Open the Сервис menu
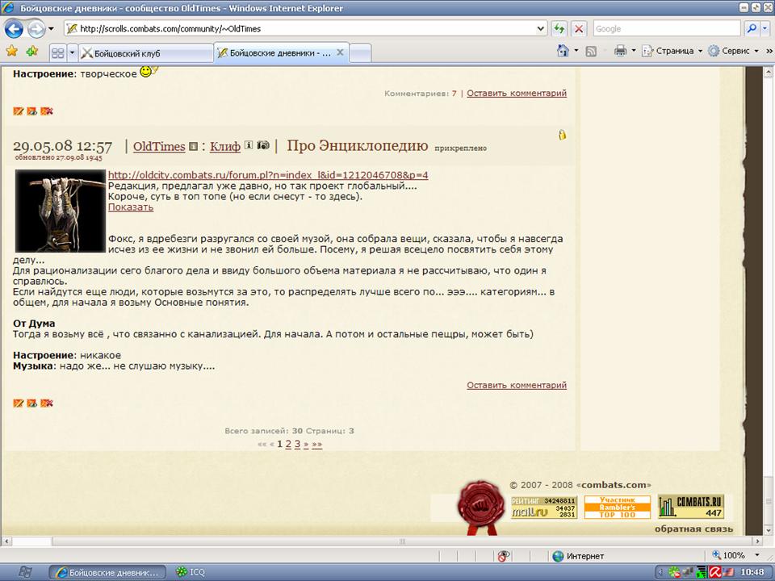775x581 pixels. coord(733,50)
